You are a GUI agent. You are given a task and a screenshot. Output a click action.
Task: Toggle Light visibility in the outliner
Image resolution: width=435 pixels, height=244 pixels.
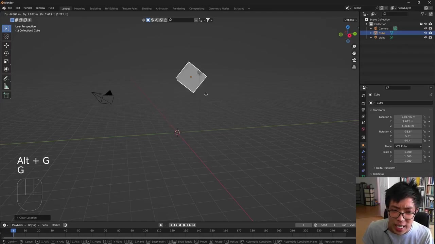425,38
